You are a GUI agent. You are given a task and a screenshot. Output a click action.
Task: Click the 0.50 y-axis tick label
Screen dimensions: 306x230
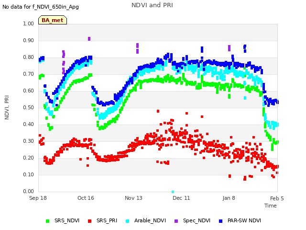[29, 107]
